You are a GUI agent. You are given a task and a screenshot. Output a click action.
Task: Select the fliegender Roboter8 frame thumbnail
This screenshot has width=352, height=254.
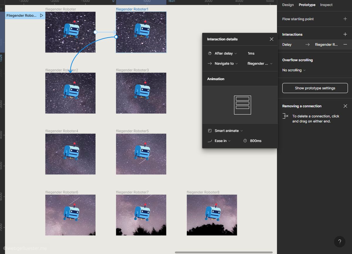tap(212, 215)
